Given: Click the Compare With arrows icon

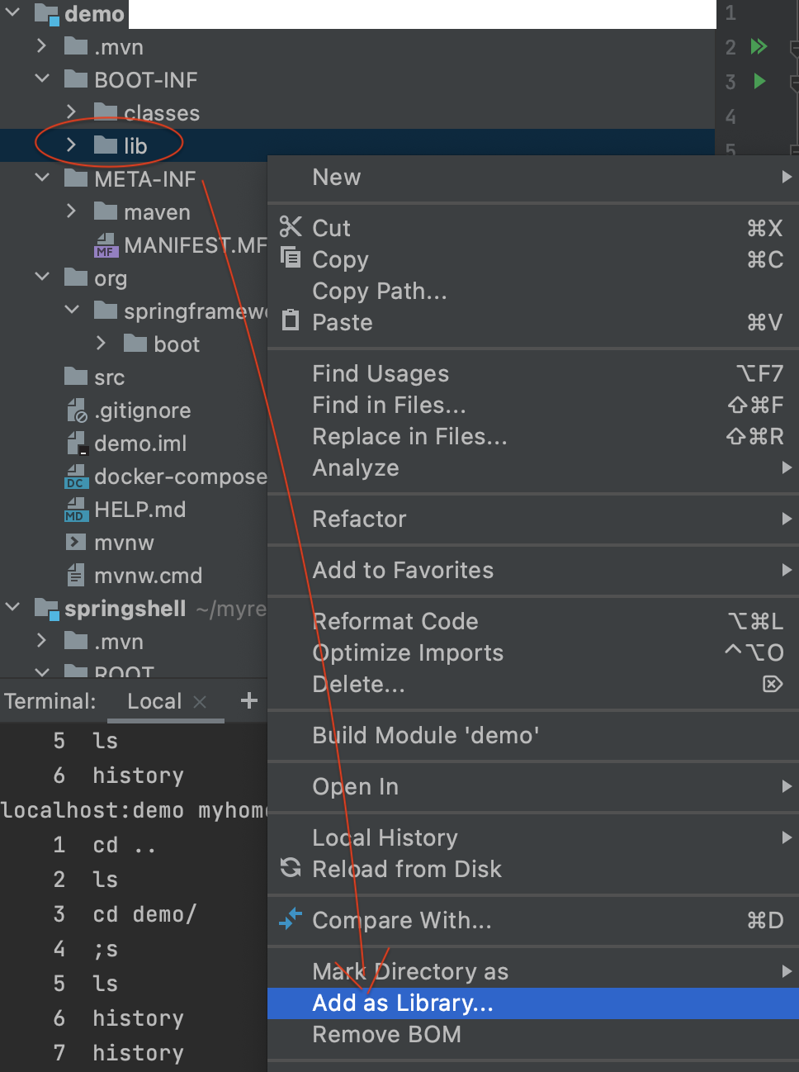Looking at the screenshot, I should (291, 918).
